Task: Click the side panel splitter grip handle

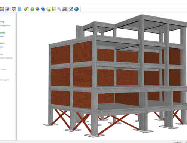Action: (x=16, y=76)
